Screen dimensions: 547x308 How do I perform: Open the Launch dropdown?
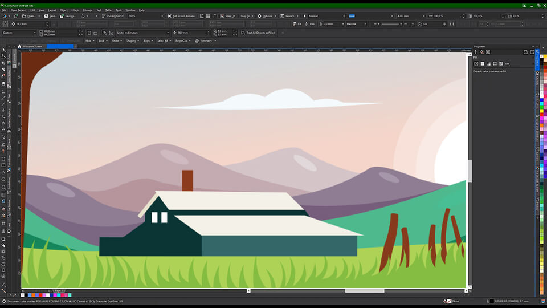(289, 16)
